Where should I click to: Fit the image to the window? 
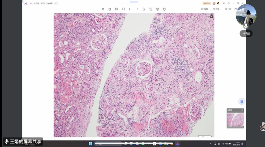coord(110,9)
